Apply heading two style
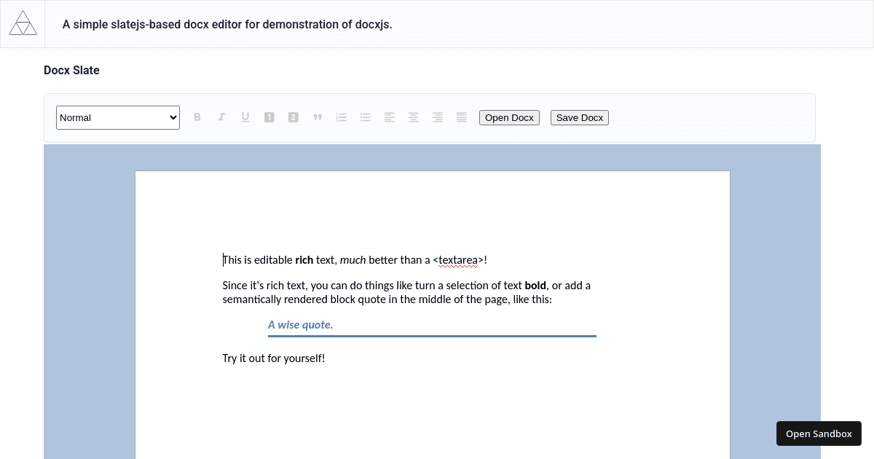 coord(294,117)
